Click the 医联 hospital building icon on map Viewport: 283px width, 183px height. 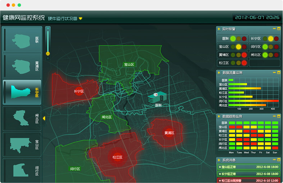(158, 97)
